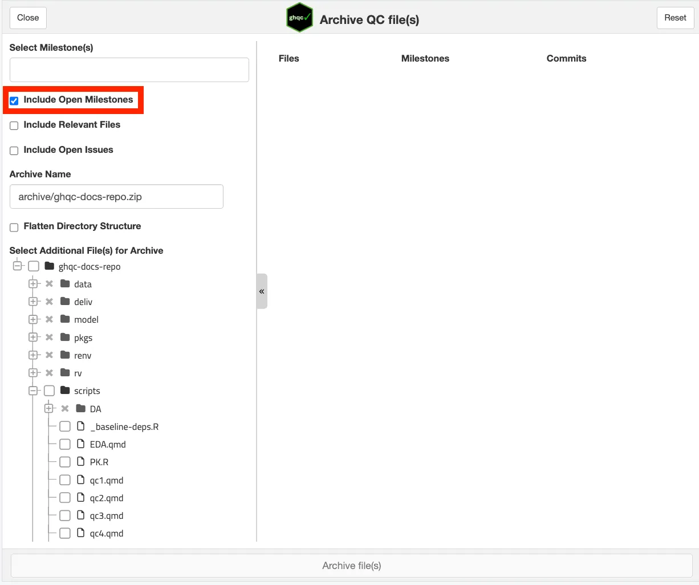Click the scripts folder icon

pos(65,391)
